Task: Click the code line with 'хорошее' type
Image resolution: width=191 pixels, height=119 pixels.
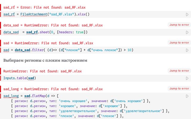Action: pyautogui.click(x=69, y=106)
